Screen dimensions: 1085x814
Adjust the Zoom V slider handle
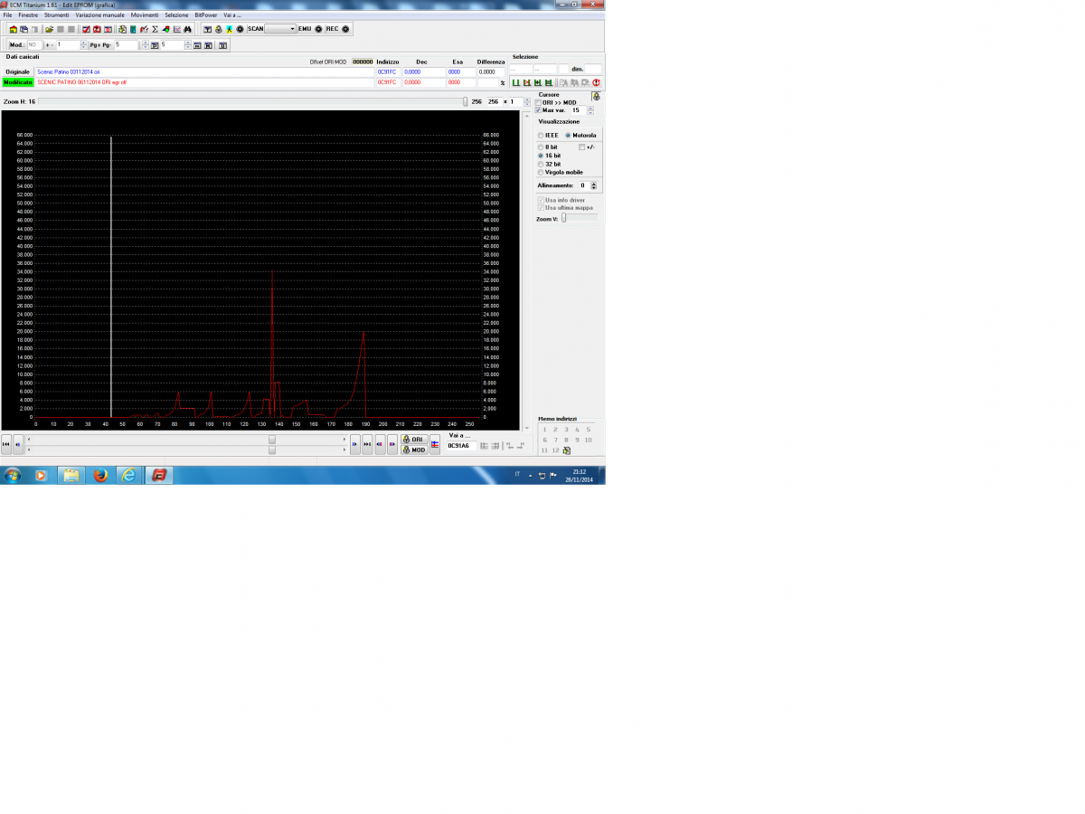point(563,217)
